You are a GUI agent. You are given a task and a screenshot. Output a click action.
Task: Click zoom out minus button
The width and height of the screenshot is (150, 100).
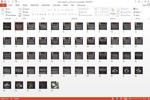tap(128, 99)
